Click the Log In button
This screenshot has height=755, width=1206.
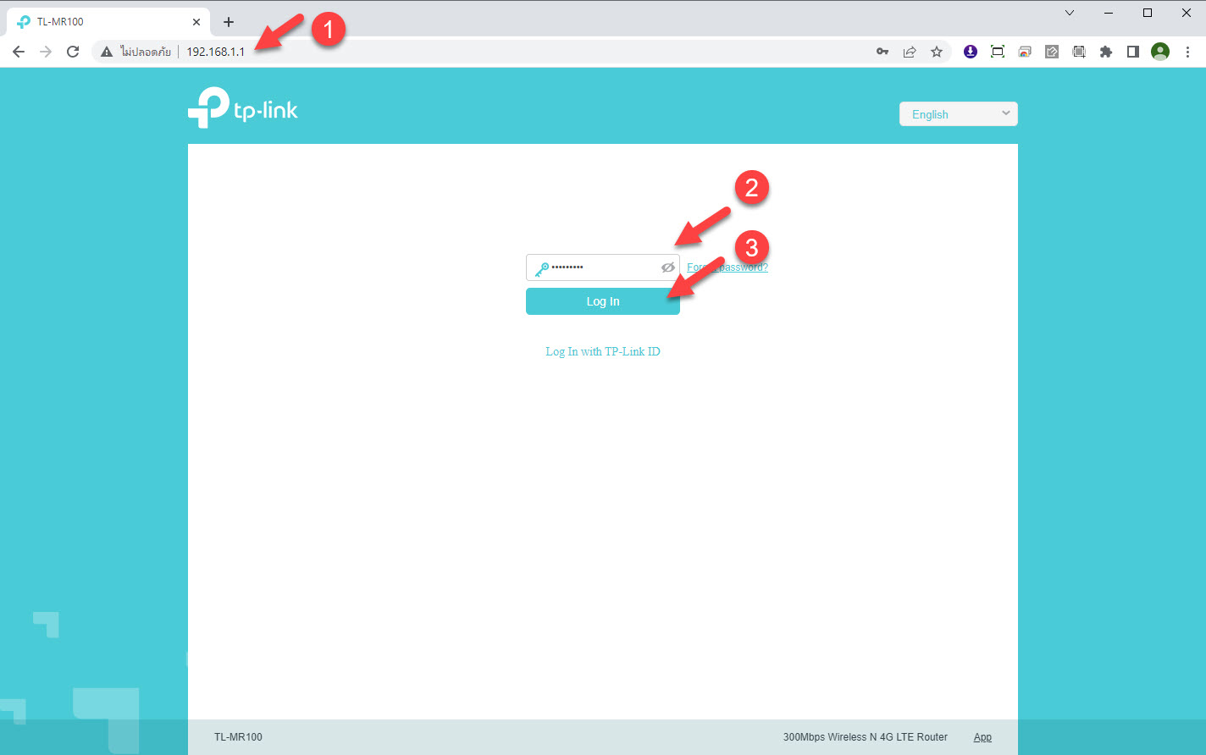point(603,301)
